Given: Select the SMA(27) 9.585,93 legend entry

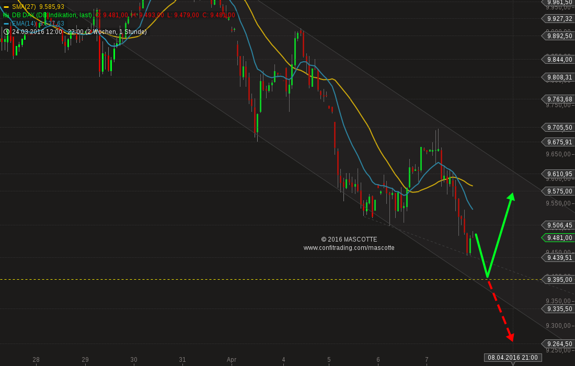Looking at the screenshot, I should tap(38, 7).
